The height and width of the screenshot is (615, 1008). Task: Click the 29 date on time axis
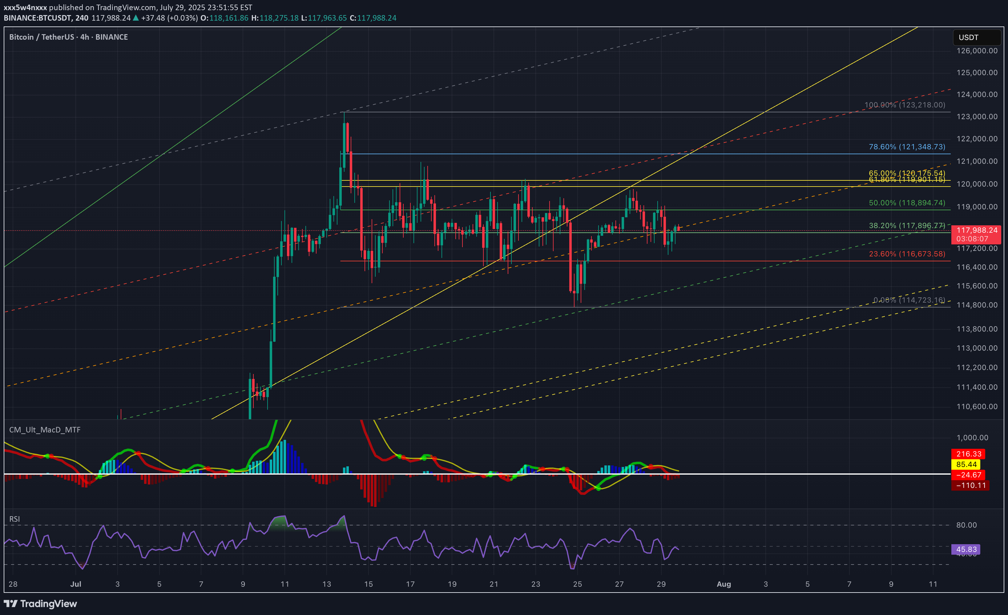pos(661,584)
